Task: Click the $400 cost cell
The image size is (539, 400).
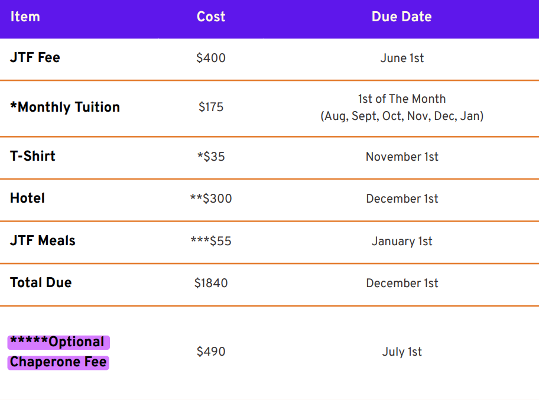Action: [x=211, y=58]
